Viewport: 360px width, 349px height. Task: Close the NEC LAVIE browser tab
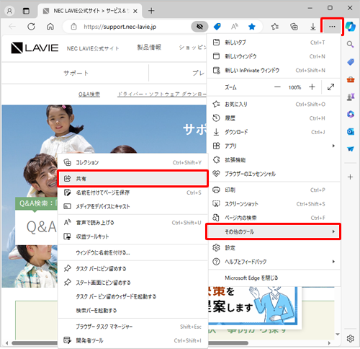point(135,11)
